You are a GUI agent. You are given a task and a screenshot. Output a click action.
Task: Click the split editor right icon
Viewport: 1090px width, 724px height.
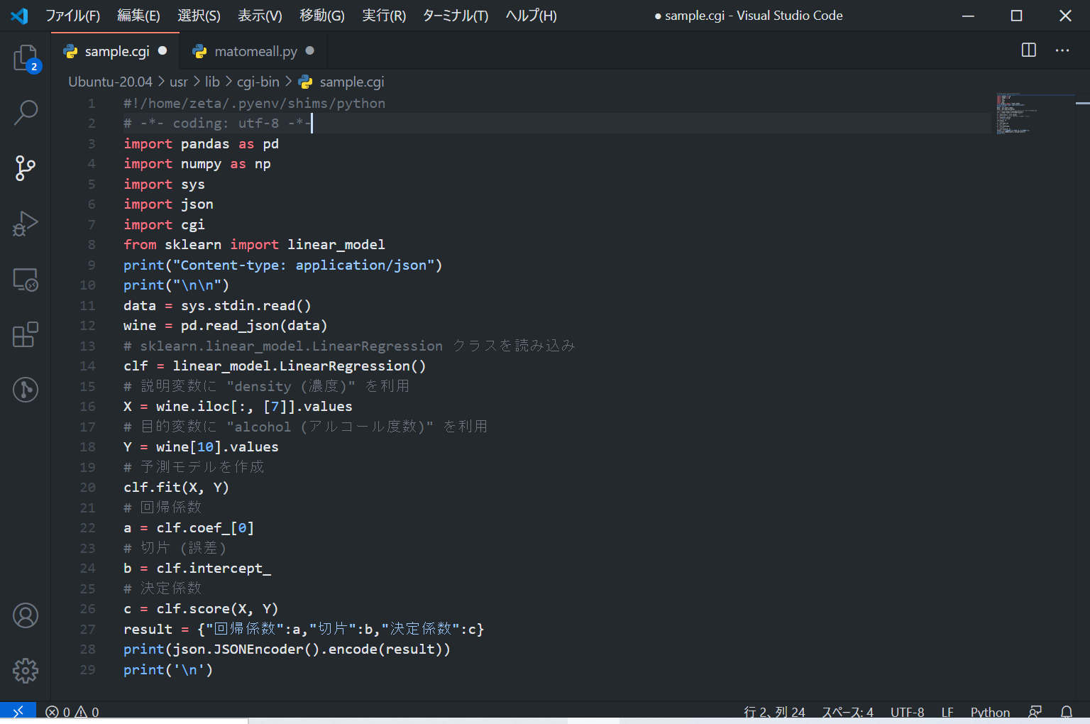(x=1028, y=50)
